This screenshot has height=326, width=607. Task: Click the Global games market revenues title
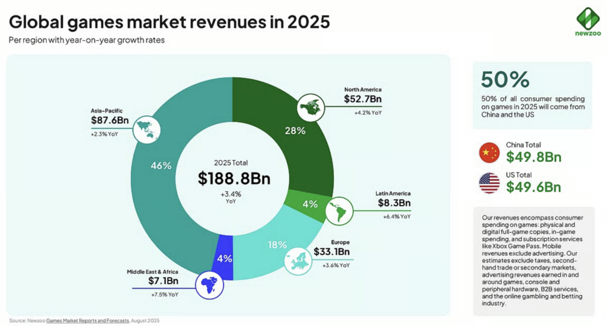pyautogui.click(x=169, y=23)
